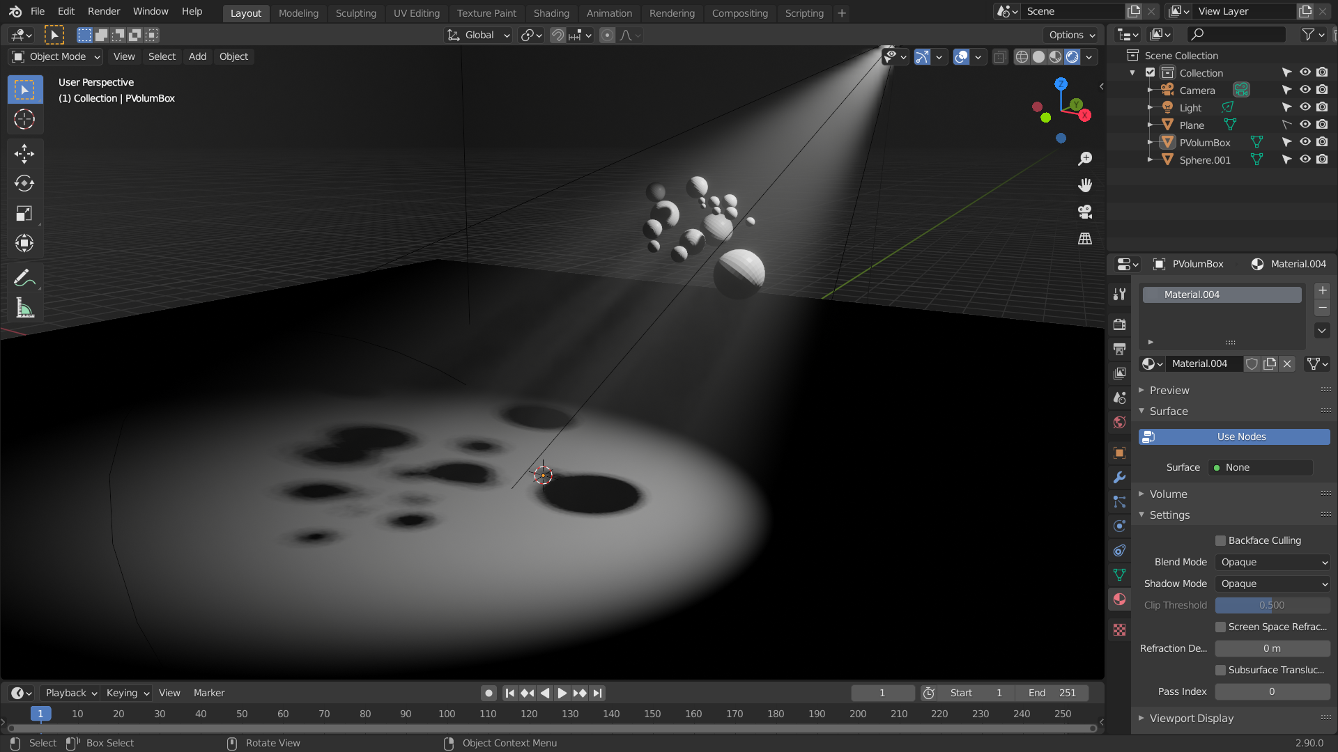The width and height of the screenshot is (1338, 752).
Task: Activate the Annotate pencil tool
Action: tap(24, 279)
